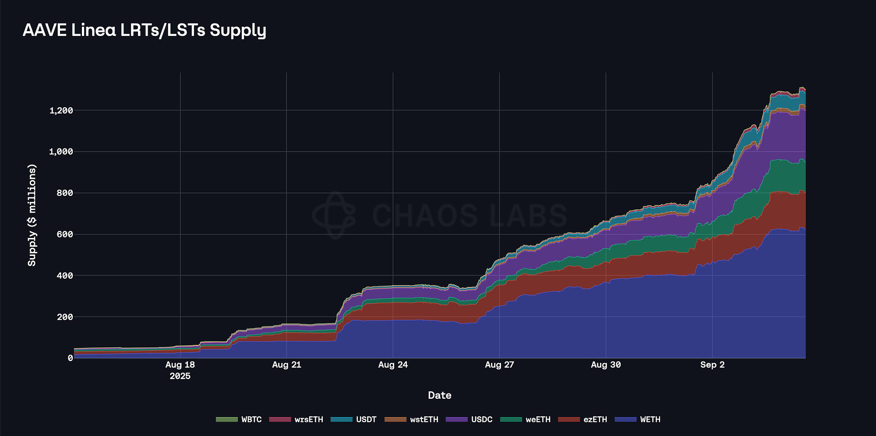Click the '400' y-axis tick label
876x436 pixels.
pyautogui.click(x=65, y=276)
